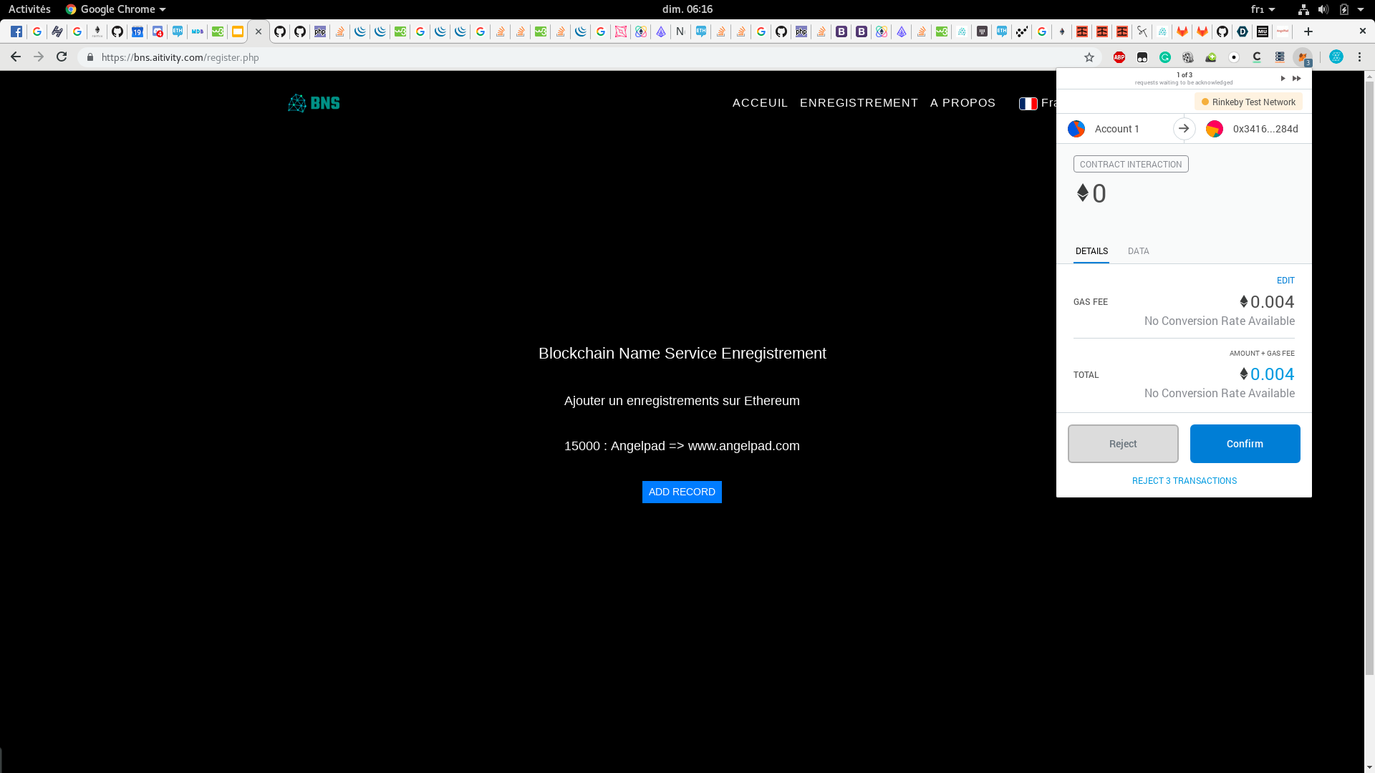The image size is (1375, 773).
Task: Open the AdBlock Plus extension icon
Action: click(x=1119, y=57)
